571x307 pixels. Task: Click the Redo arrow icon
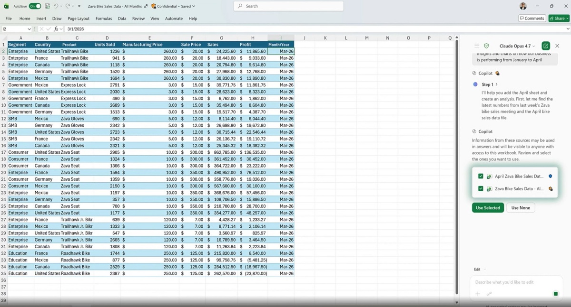(68, 6)
